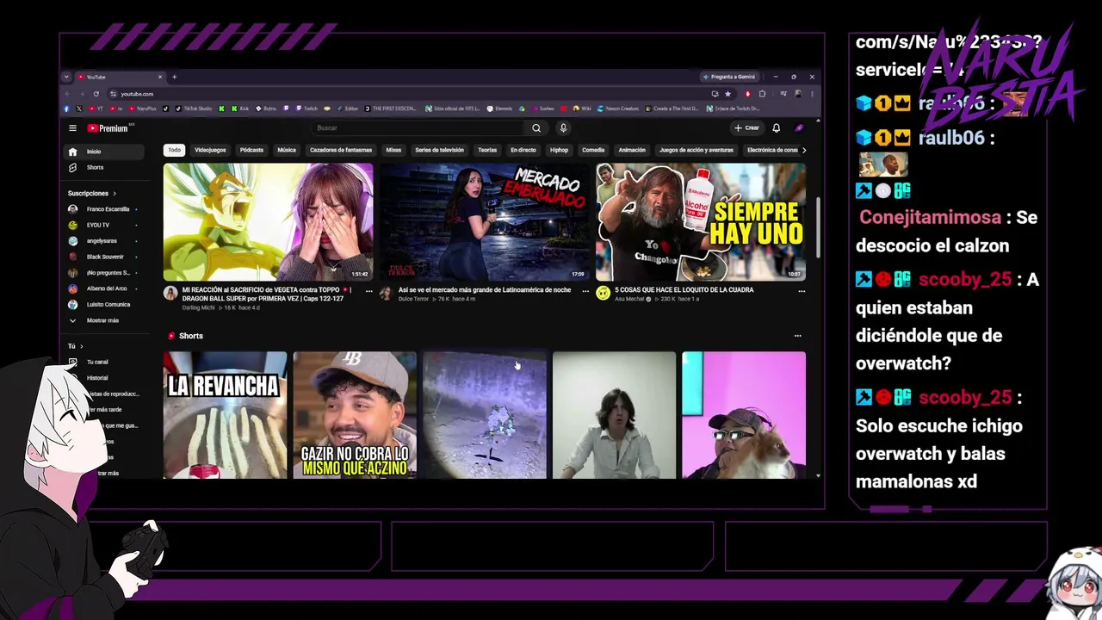
Task: Select the Teorías filter chip
Action: 487,150
